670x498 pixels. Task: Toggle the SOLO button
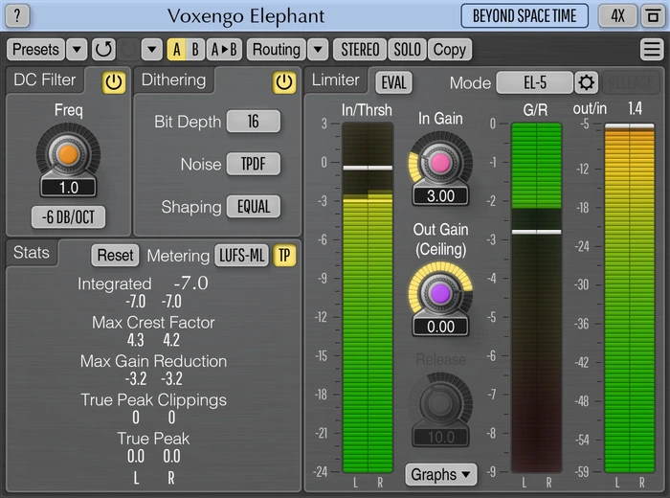point(407,50)
